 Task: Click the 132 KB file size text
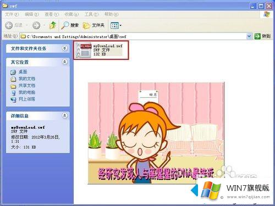pos(100,54)
